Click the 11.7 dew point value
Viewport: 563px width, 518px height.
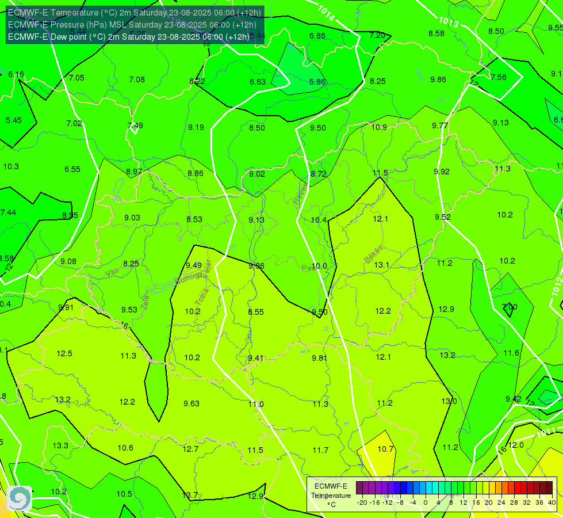[320, 450]
